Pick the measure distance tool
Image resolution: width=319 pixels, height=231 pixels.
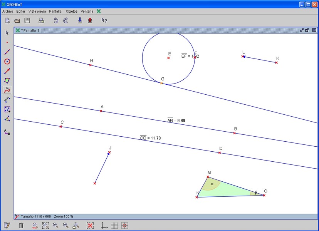pos(7,100)
